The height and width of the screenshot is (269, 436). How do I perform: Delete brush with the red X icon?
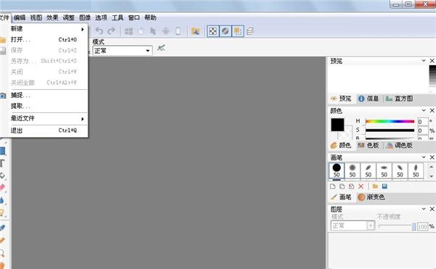[361, 186]
